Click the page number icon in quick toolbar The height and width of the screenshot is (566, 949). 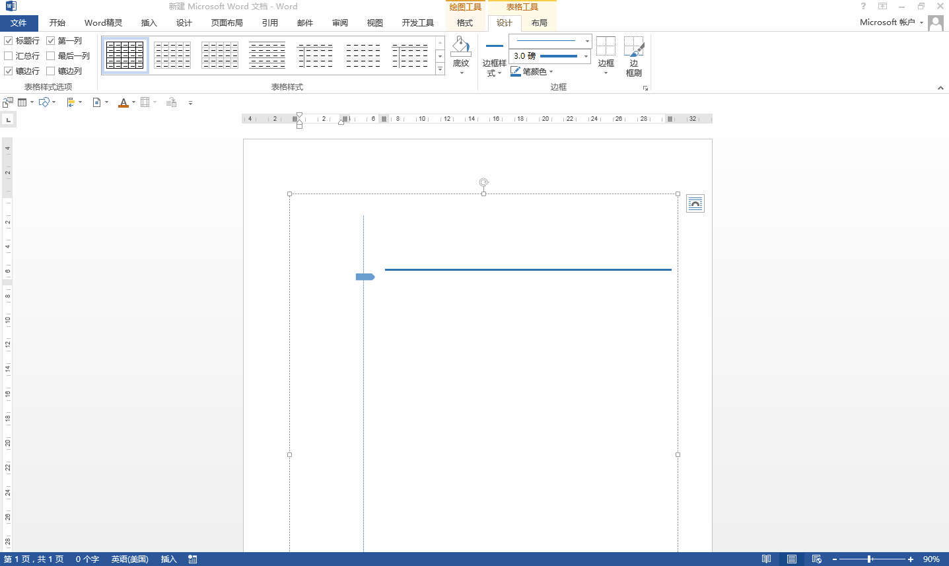(96, 102)
